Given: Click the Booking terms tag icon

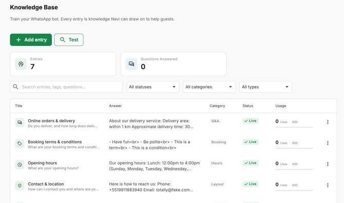Looking at the screenshot, I should click(x=20, y=144).
